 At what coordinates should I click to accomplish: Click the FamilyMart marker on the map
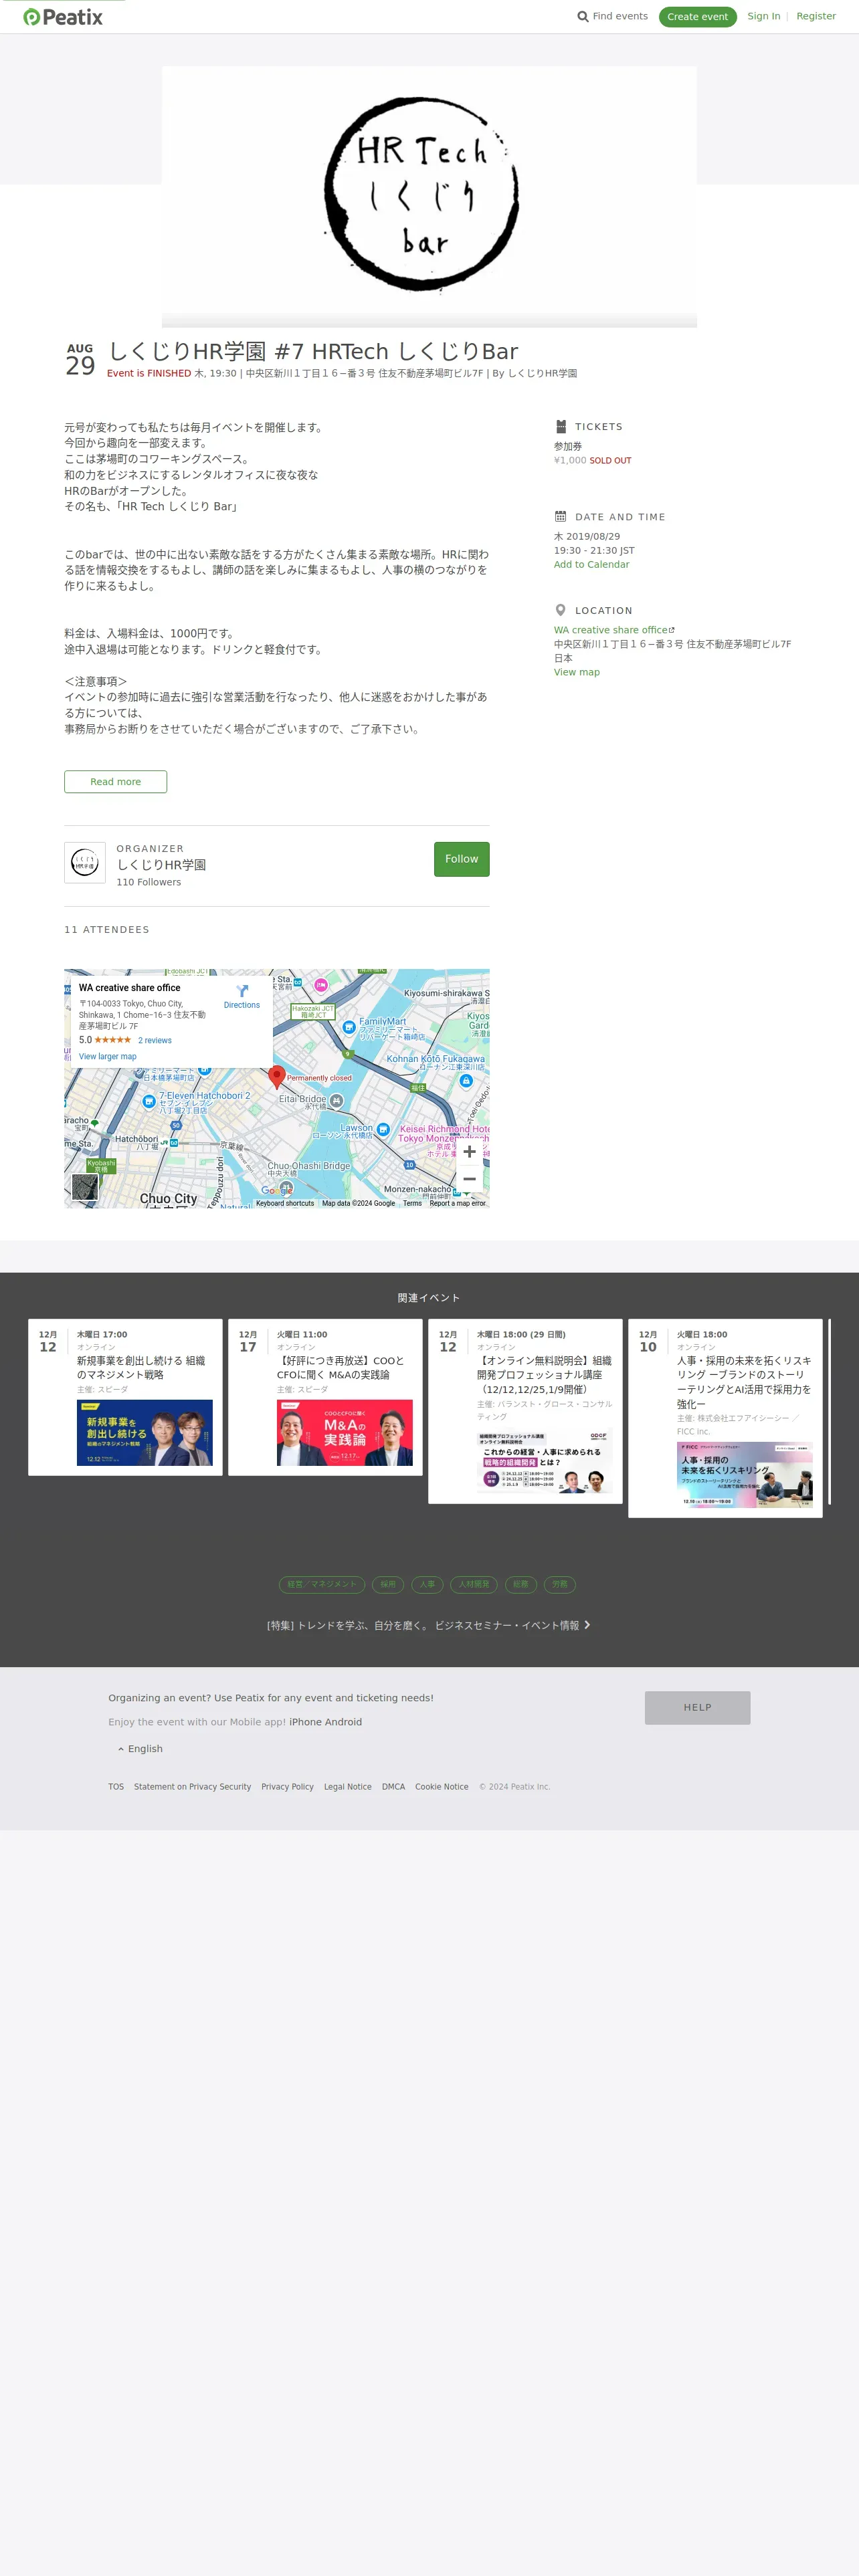[349, 1027]
